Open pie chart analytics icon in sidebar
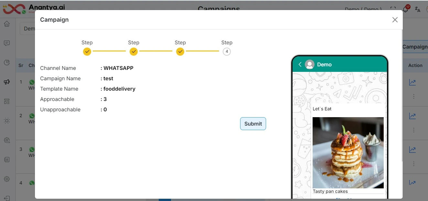428x201 pixels. [x=7, y=62]
